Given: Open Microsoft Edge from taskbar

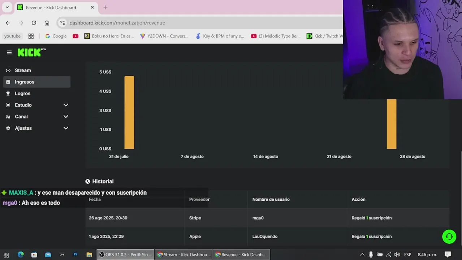Looking at the screenshot, I should pos(21,255).
